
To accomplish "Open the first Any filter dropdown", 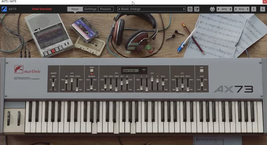I will pyautogui.click(x=224, y=9).
